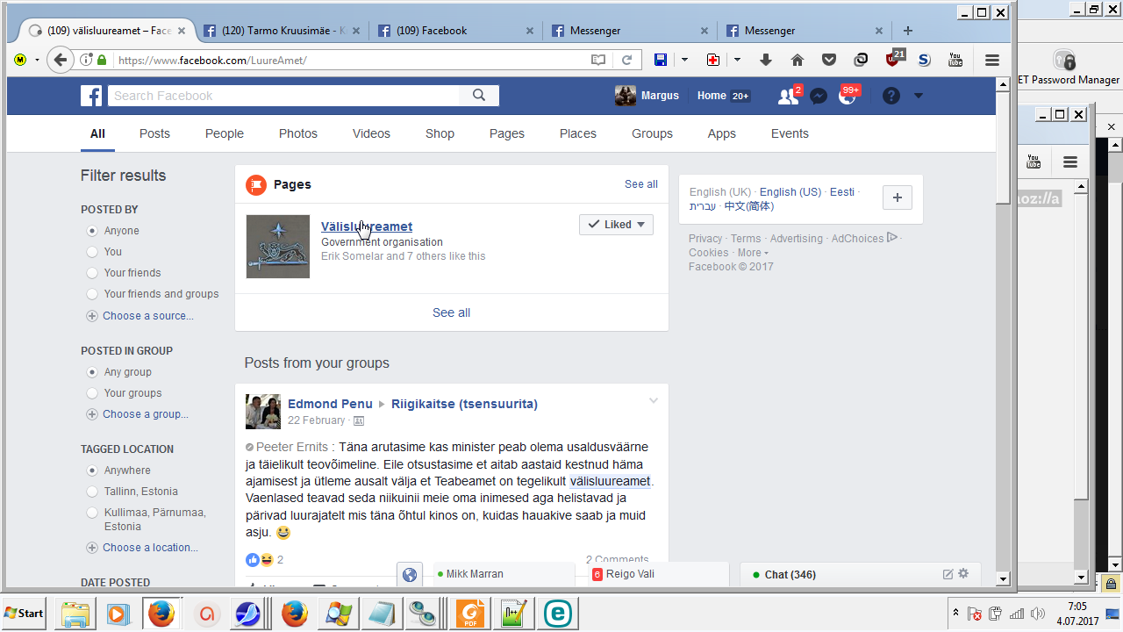1123x632 pixels.
Task: Open Riigikaitse (tsensuurita) group link
Action: (464, 404)
